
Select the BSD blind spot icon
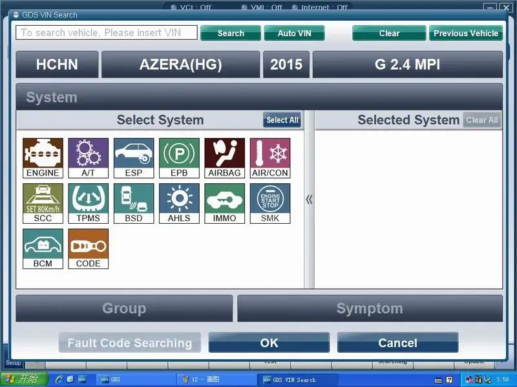point(134,204)
